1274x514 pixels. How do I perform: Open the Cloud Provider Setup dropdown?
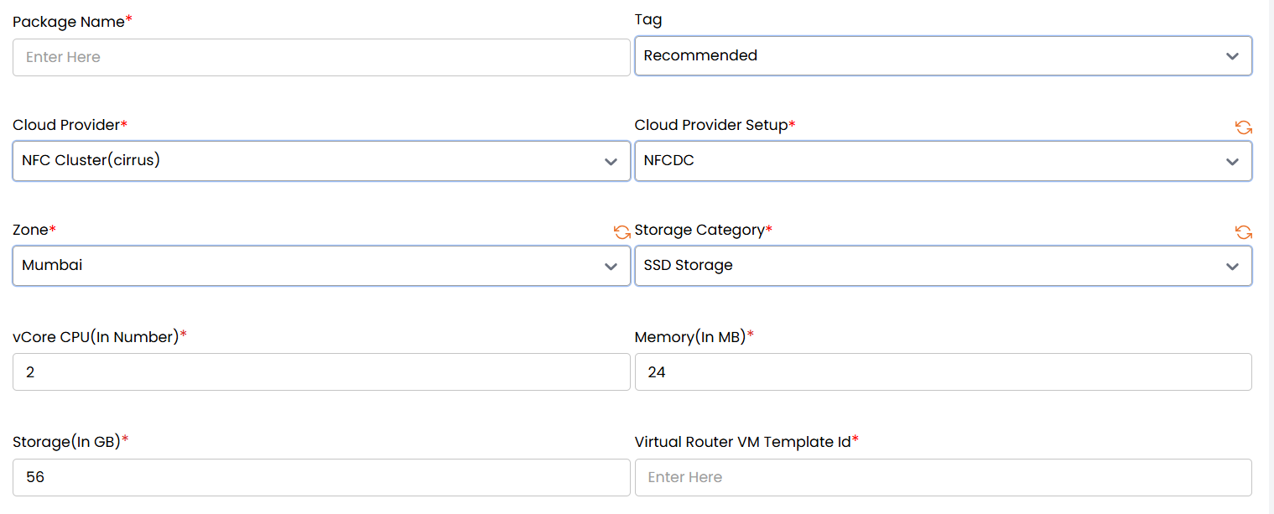[943, 161]
